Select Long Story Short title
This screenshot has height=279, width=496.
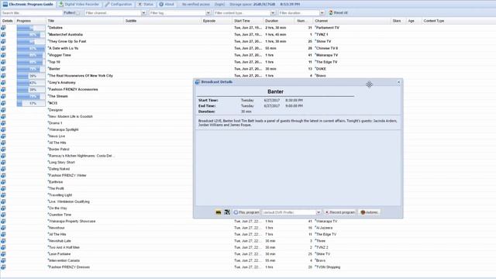(x=62, y=163)
